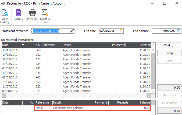
Task: Click Details header in un-matched list
Action: 82,45
